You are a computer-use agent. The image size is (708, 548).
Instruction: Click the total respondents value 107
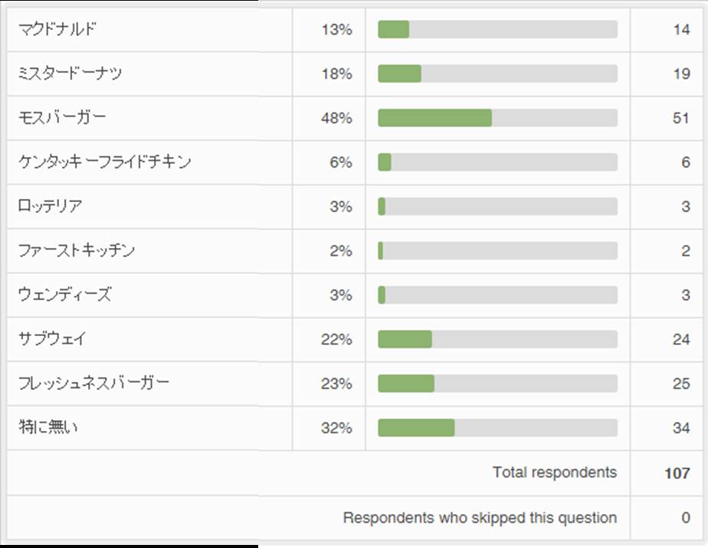[677, 473]
